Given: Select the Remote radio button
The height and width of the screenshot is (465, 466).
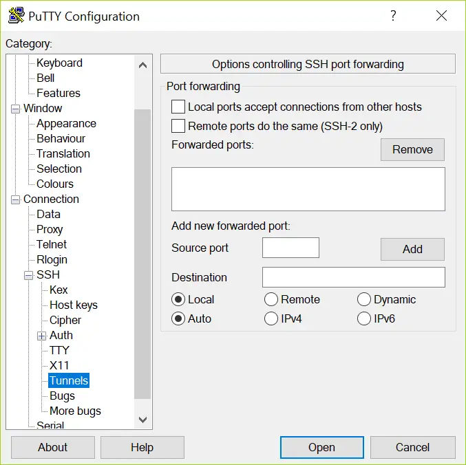Looking at the screenshot, I should [271, 299].
